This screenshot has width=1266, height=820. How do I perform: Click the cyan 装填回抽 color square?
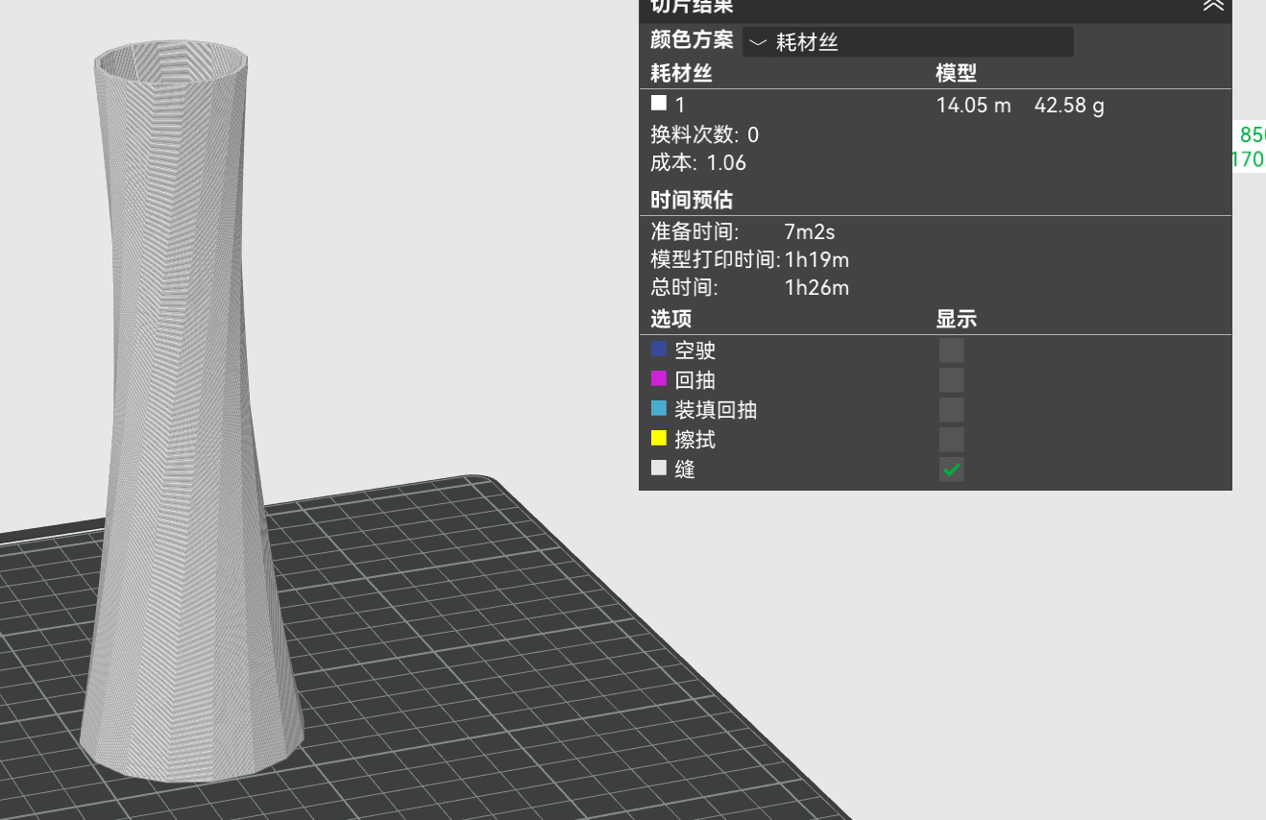coord(659,408)
